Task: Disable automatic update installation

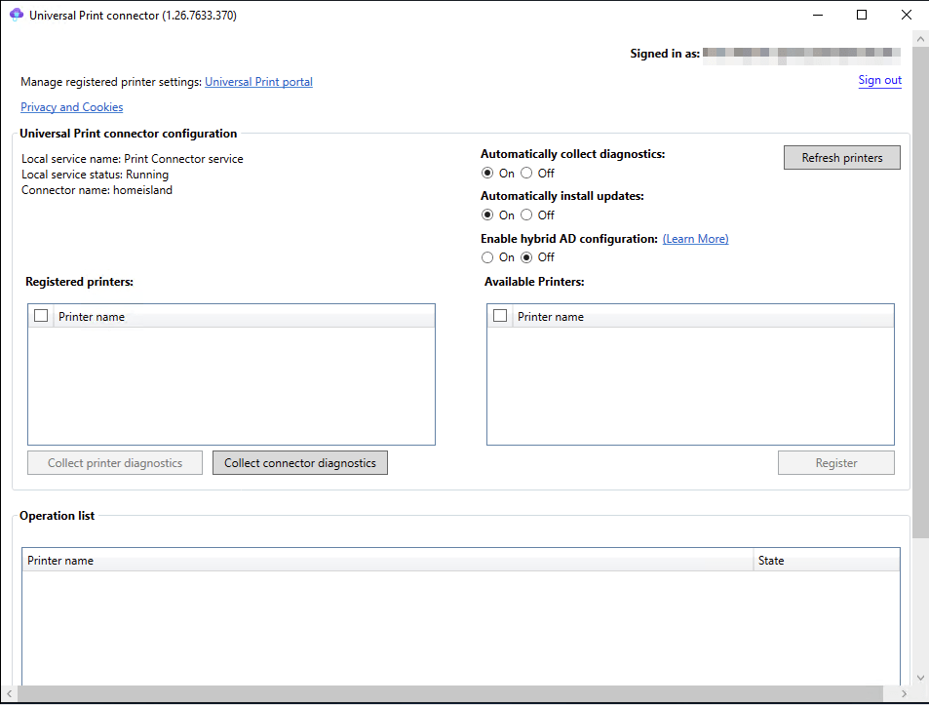Action: click(x=526, y=215)
